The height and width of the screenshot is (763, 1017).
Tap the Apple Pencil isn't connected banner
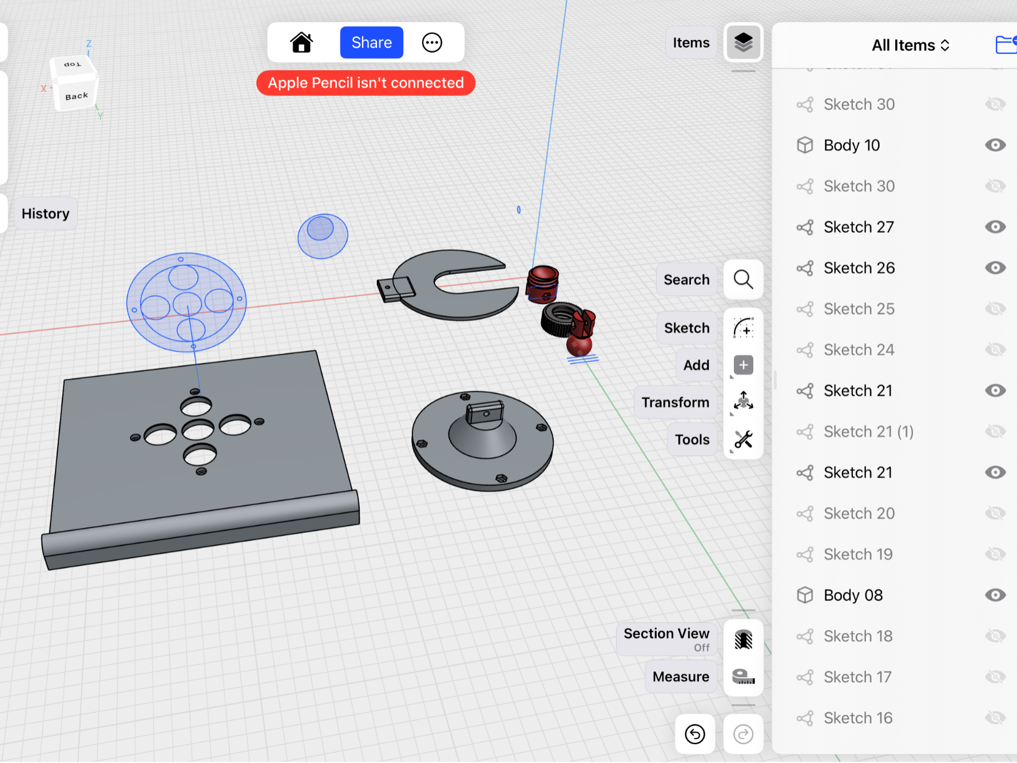366,83
